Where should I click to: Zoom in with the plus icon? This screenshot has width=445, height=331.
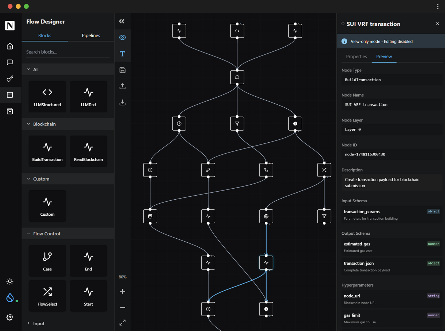click(x=123, y=292)
